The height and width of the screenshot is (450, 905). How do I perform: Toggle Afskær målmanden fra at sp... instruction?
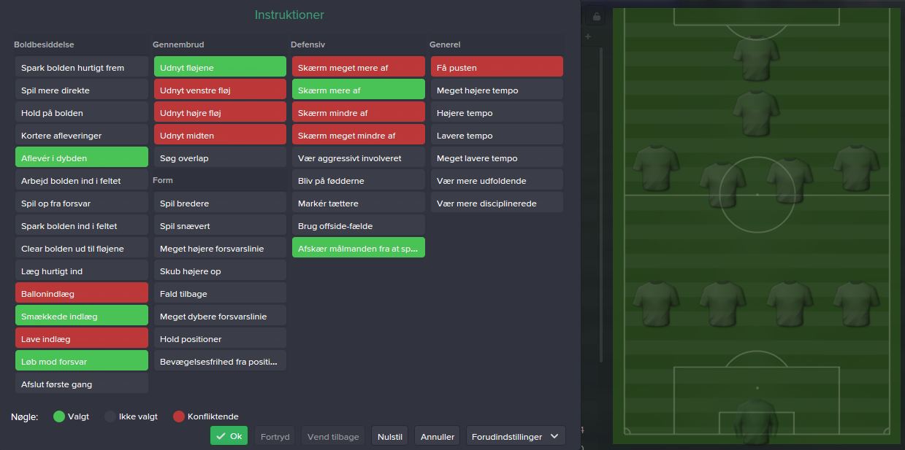click(x=358, y=248)
